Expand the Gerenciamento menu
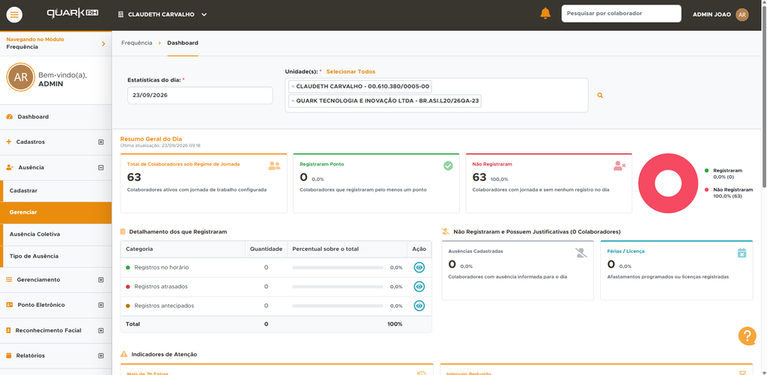Screen dimensions: 767x375 coord(101,280)
